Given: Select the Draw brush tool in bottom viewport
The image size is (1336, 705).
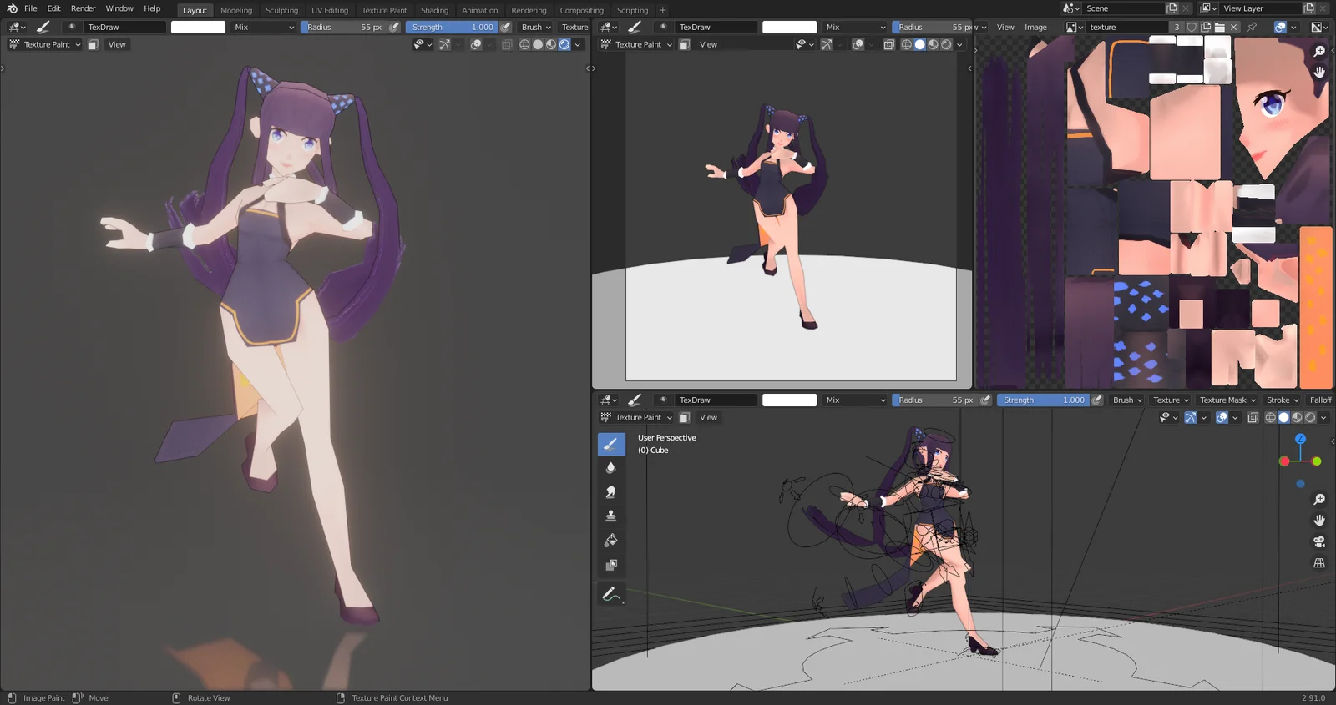Looking at the screenshot, I should 611,444.
